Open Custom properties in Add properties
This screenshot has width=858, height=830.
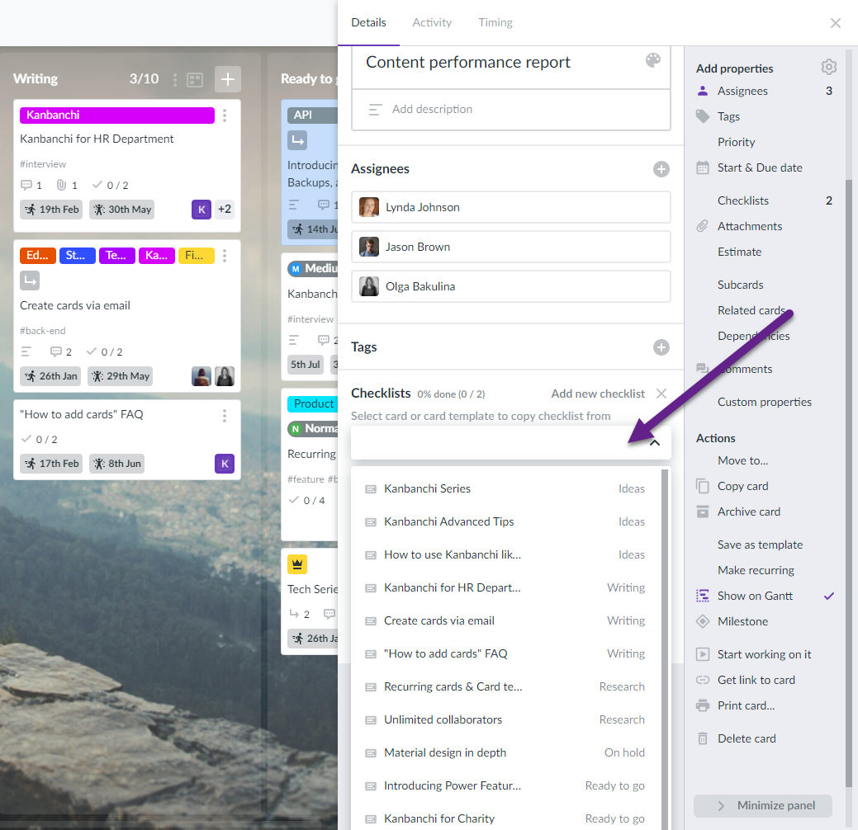pos(765,402)
